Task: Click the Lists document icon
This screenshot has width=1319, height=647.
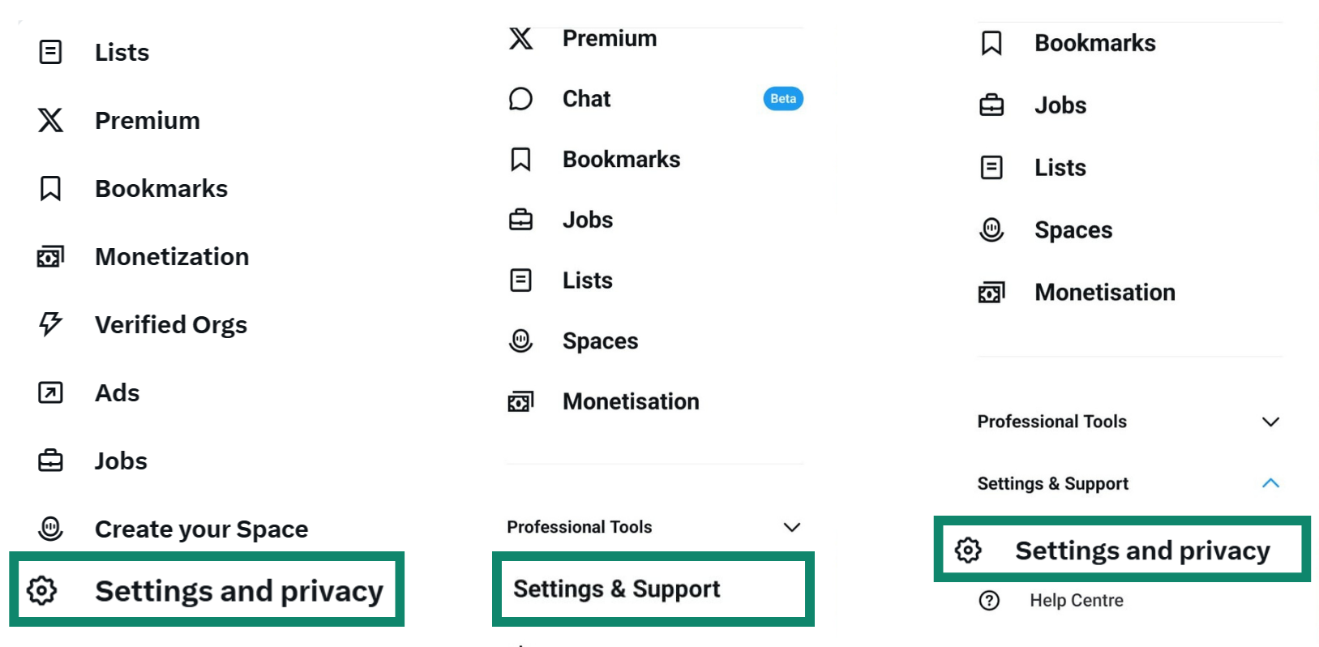Action: [49, 52]
